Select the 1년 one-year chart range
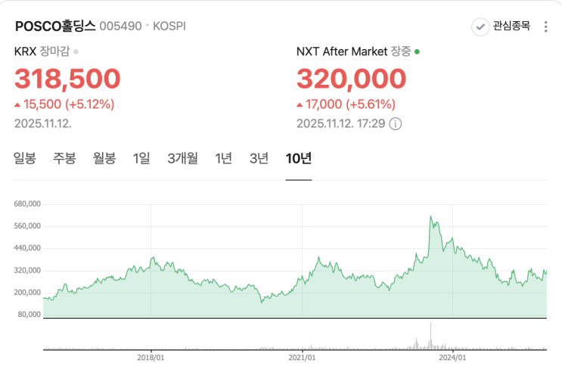562x367 pixels. click(x=223, y=158)
